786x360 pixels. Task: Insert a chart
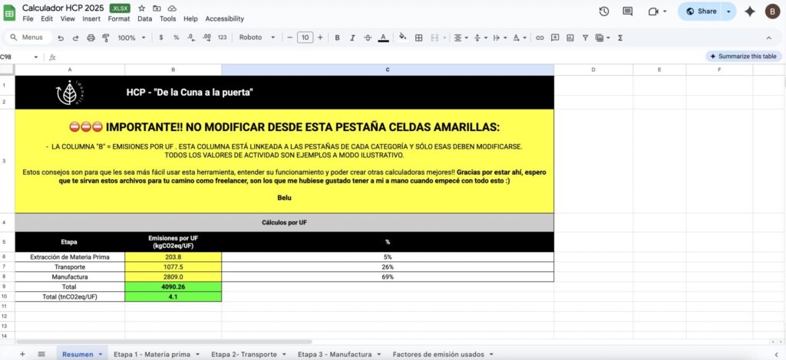pos(570,38)
